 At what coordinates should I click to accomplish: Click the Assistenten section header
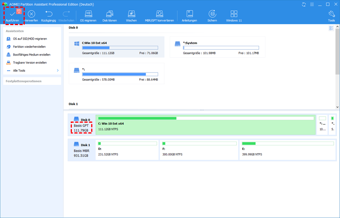[15, 31]
